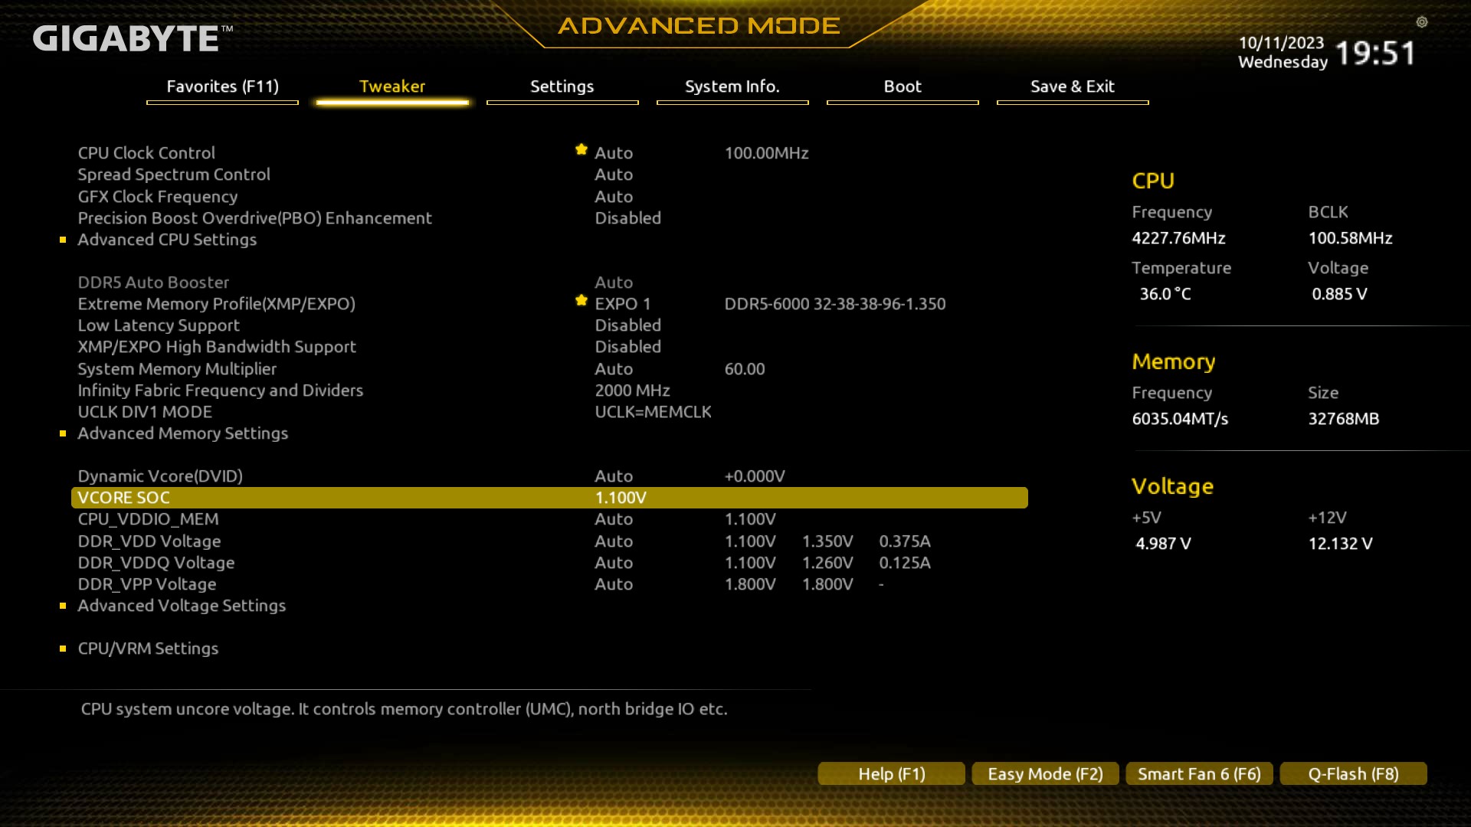Click the favorite star beside CPU Clock Control

click(x=582, y=149)
